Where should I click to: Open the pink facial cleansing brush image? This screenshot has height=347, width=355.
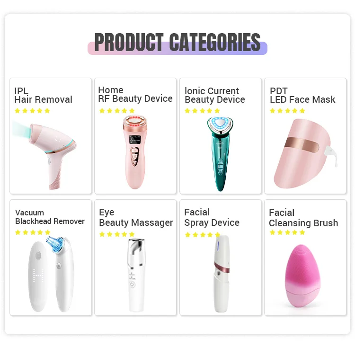(302, 276)
